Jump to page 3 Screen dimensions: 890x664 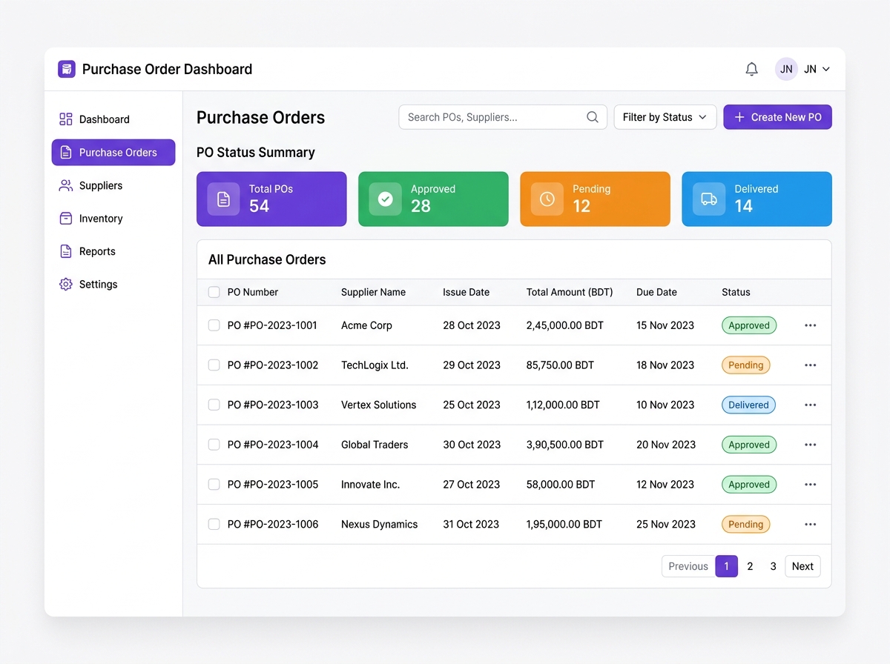tap(773, 566)
